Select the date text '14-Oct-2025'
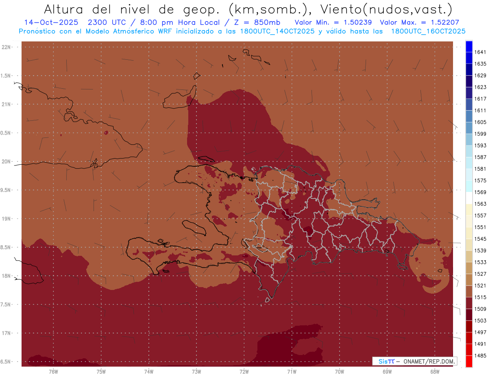 pos(50,22)
